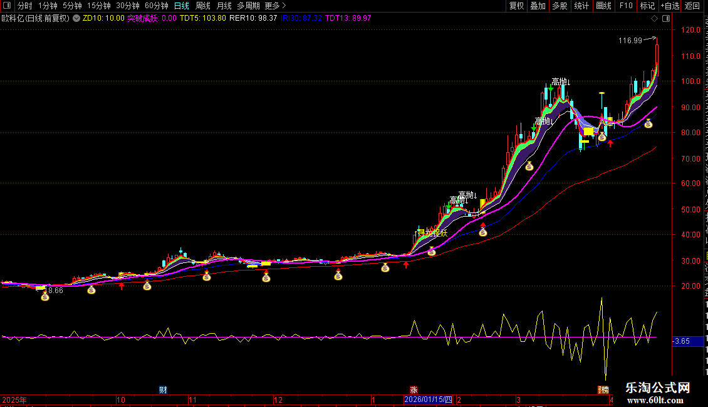Toggle 复权 price adjustment

pos(516,6)
